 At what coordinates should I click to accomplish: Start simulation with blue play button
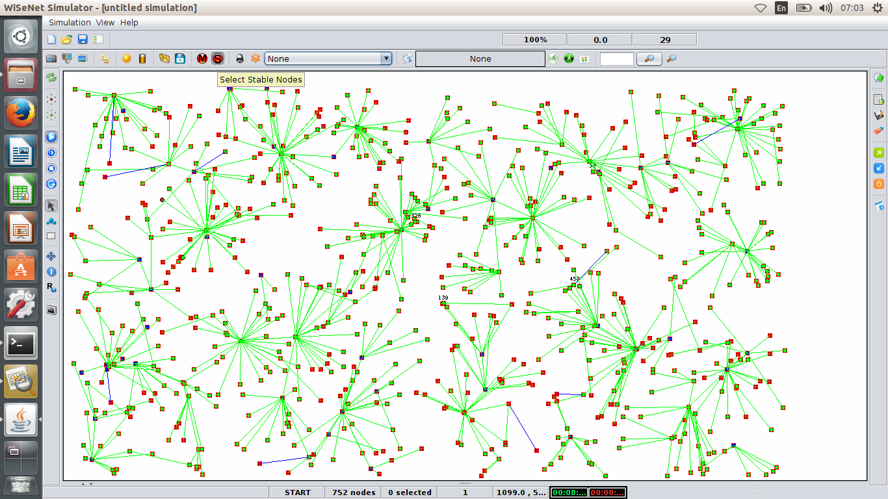coord(51,137)
